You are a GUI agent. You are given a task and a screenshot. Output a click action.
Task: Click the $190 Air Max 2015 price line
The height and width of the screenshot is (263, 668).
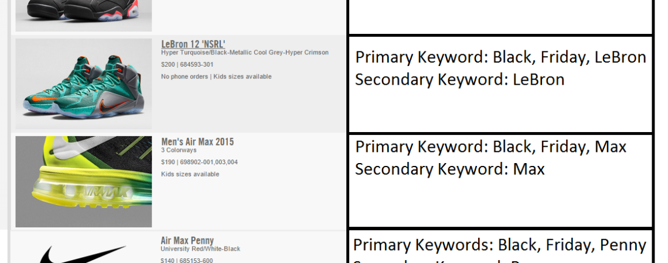199,162
